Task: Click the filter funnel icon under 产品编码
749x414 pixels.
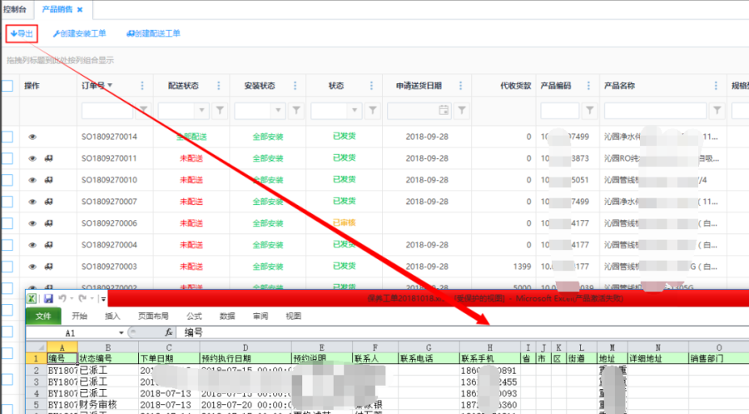Action: pos(589,110)
